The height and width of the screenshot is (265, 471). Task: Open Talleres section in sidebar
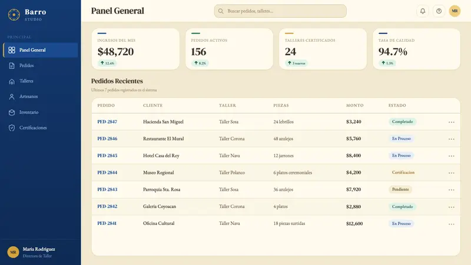(x=41, y=81)
